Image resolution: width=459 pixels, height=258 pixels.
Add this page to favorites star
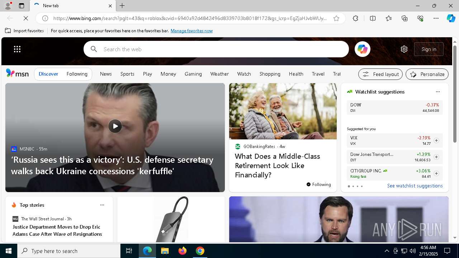point(336,18)
